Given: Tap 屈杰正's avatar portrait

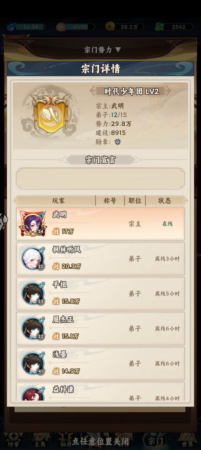Looking at the screenshot, I should coord(33,328).
